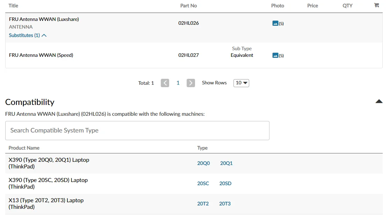Click the Title column header
Viewport: 389px width, 220px height.
pyautogui.click(x=13, y=6)
